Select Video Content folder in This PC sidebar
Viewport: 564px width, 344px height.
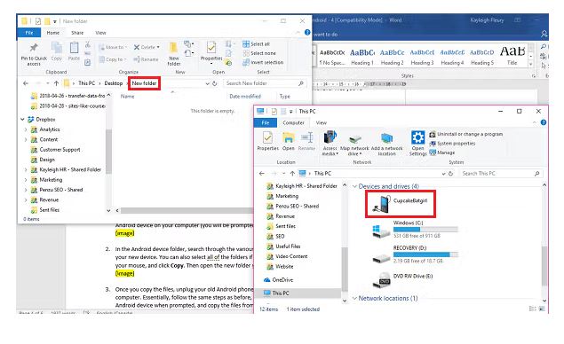(288, 256)
